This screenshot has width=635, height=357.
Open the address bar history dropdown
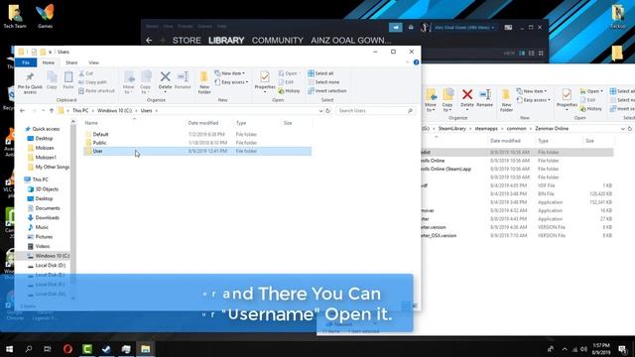coord(320,110)
